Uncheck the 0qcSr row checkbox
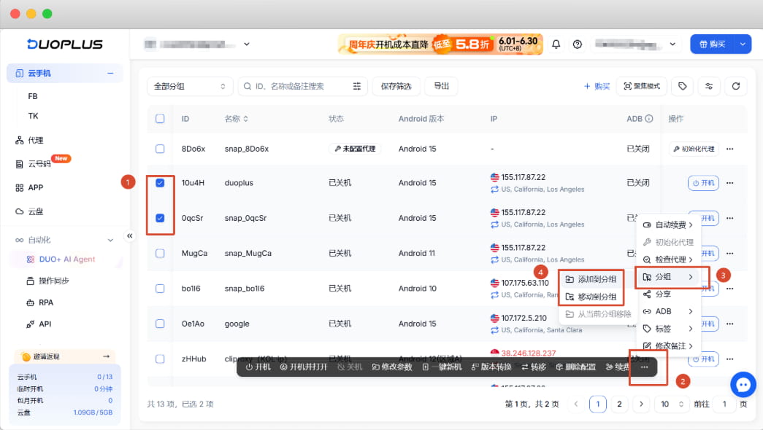This screenshot has height=430, width=763. (160, 218)
